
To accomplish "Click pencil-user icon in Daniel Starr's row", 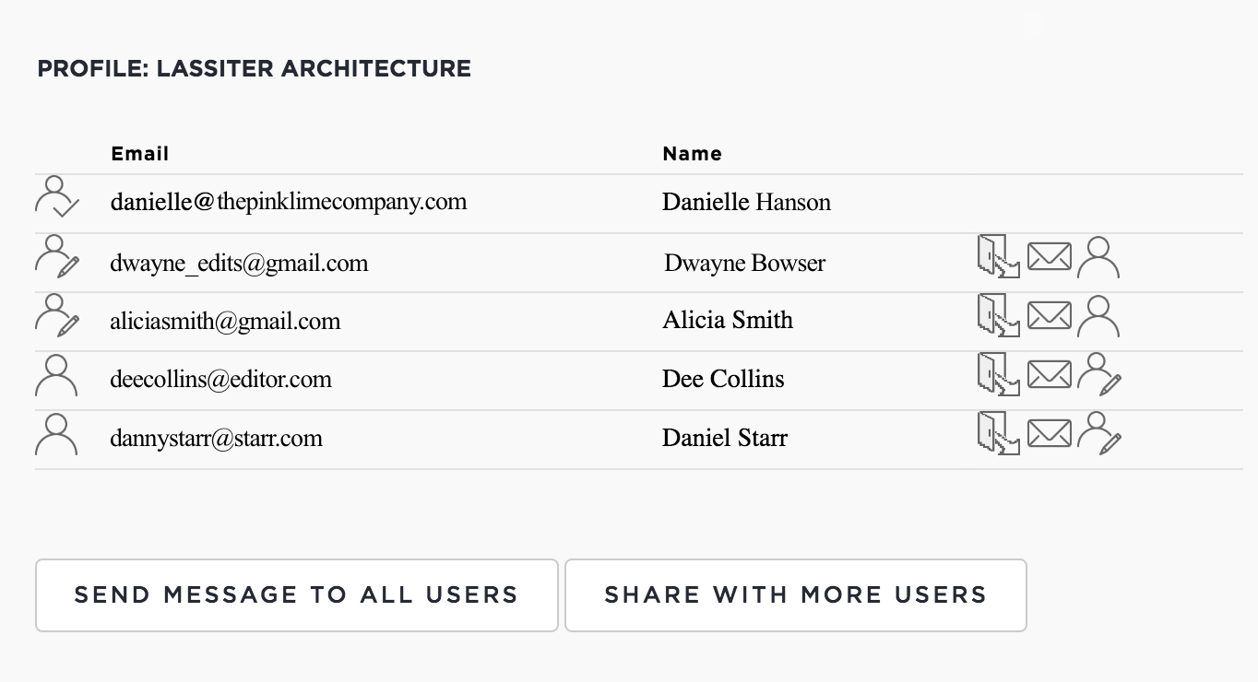I will pos(1099,434).
